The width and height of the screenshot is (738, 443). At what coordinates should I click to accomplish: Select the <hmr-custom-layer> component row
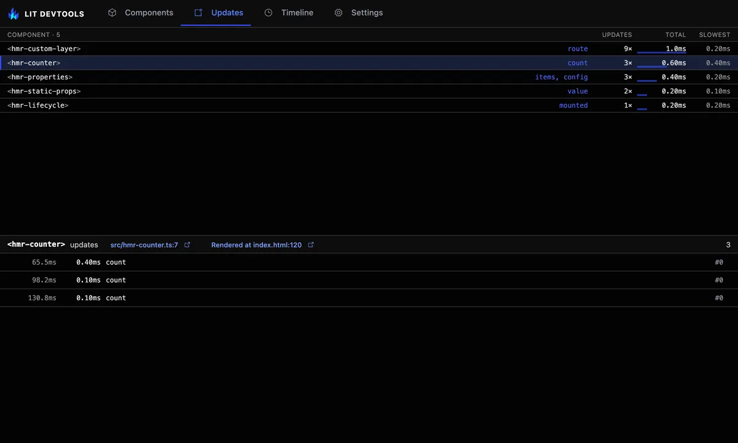click(369, 49)
